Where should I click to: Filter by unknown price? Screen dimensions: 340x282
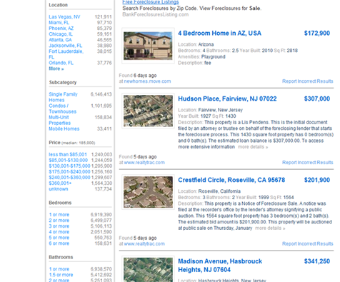[x=59, y=188]
